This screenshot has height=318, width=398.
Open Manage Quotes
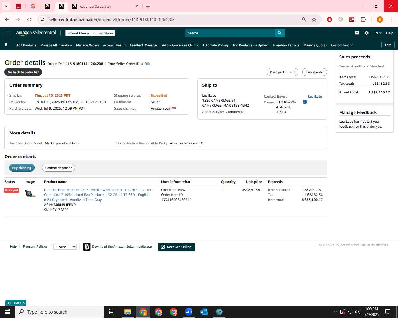315,45
